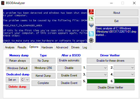Click the About button
Image resolution: width=140 pixels, height=99 pixels.
coord(117,13)
